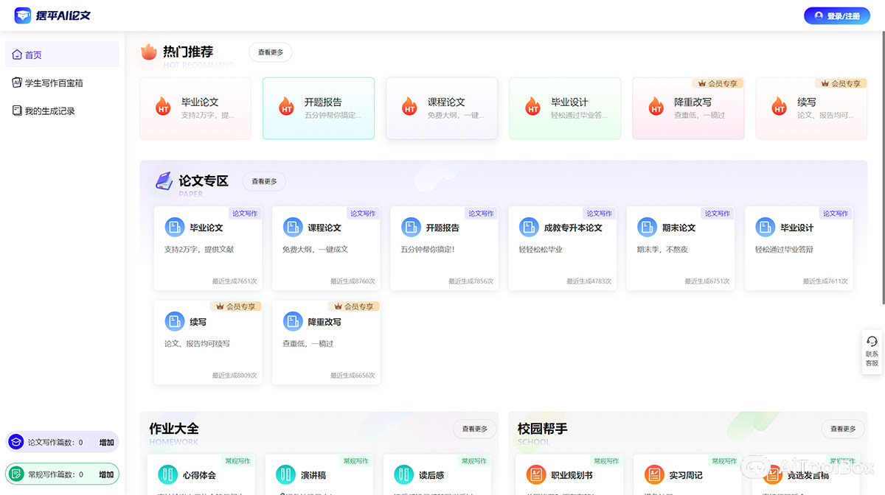
Task: Click the flame icon on 开题报告 hot card
Action: click(x=287, y=108)
